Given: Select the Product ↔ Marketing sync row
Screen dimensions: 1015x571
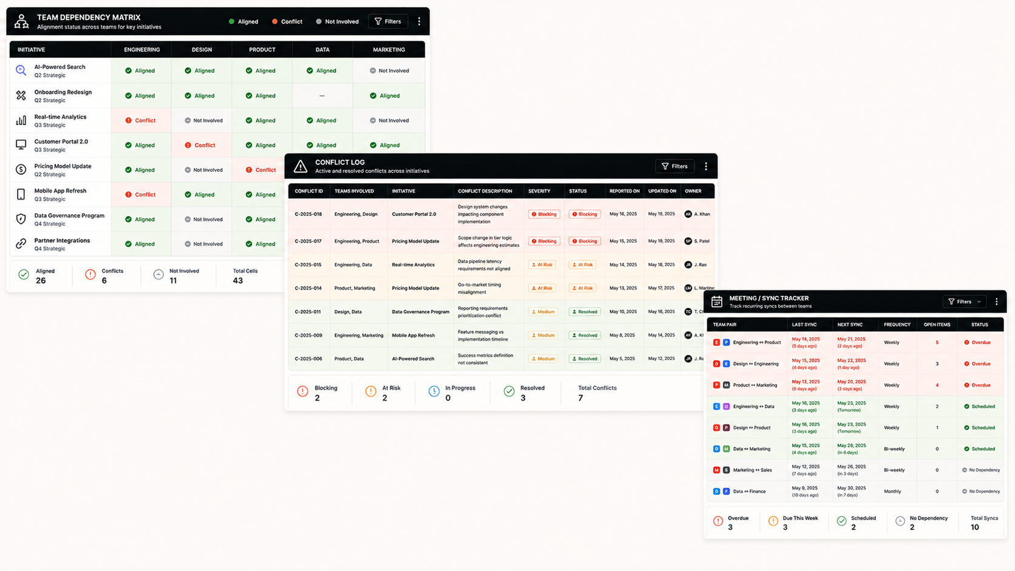Looking at the screenshot, I should 855,385.
